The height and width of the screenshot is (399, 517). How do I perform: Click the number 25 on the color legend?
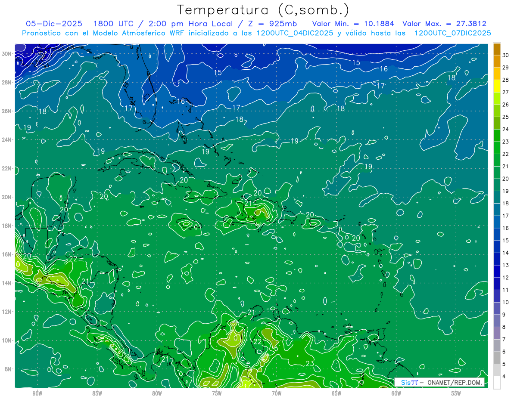tap(506, 117)
